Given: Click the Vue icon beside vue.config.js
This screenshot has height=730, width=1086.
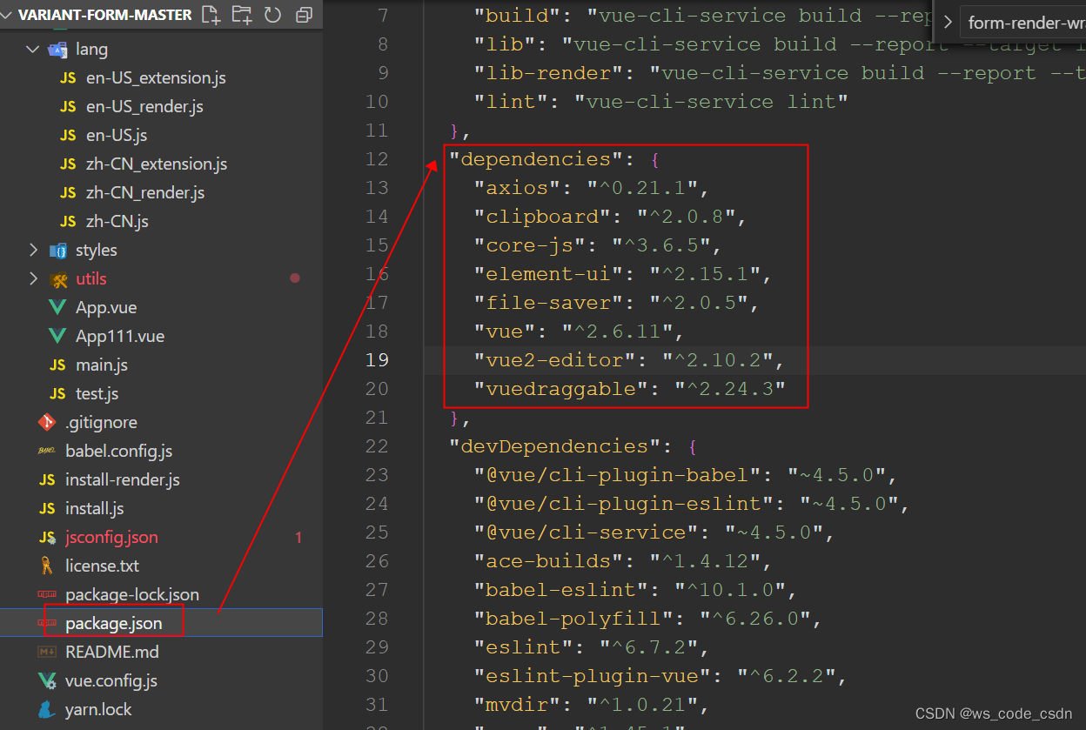Looking at the screenshot, I should [48, 680].
